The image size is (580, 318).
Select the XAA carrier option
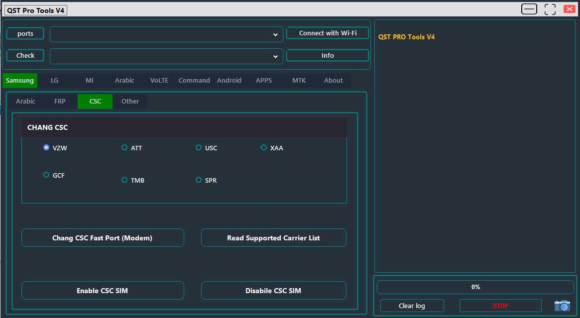[x=263, y=147]
